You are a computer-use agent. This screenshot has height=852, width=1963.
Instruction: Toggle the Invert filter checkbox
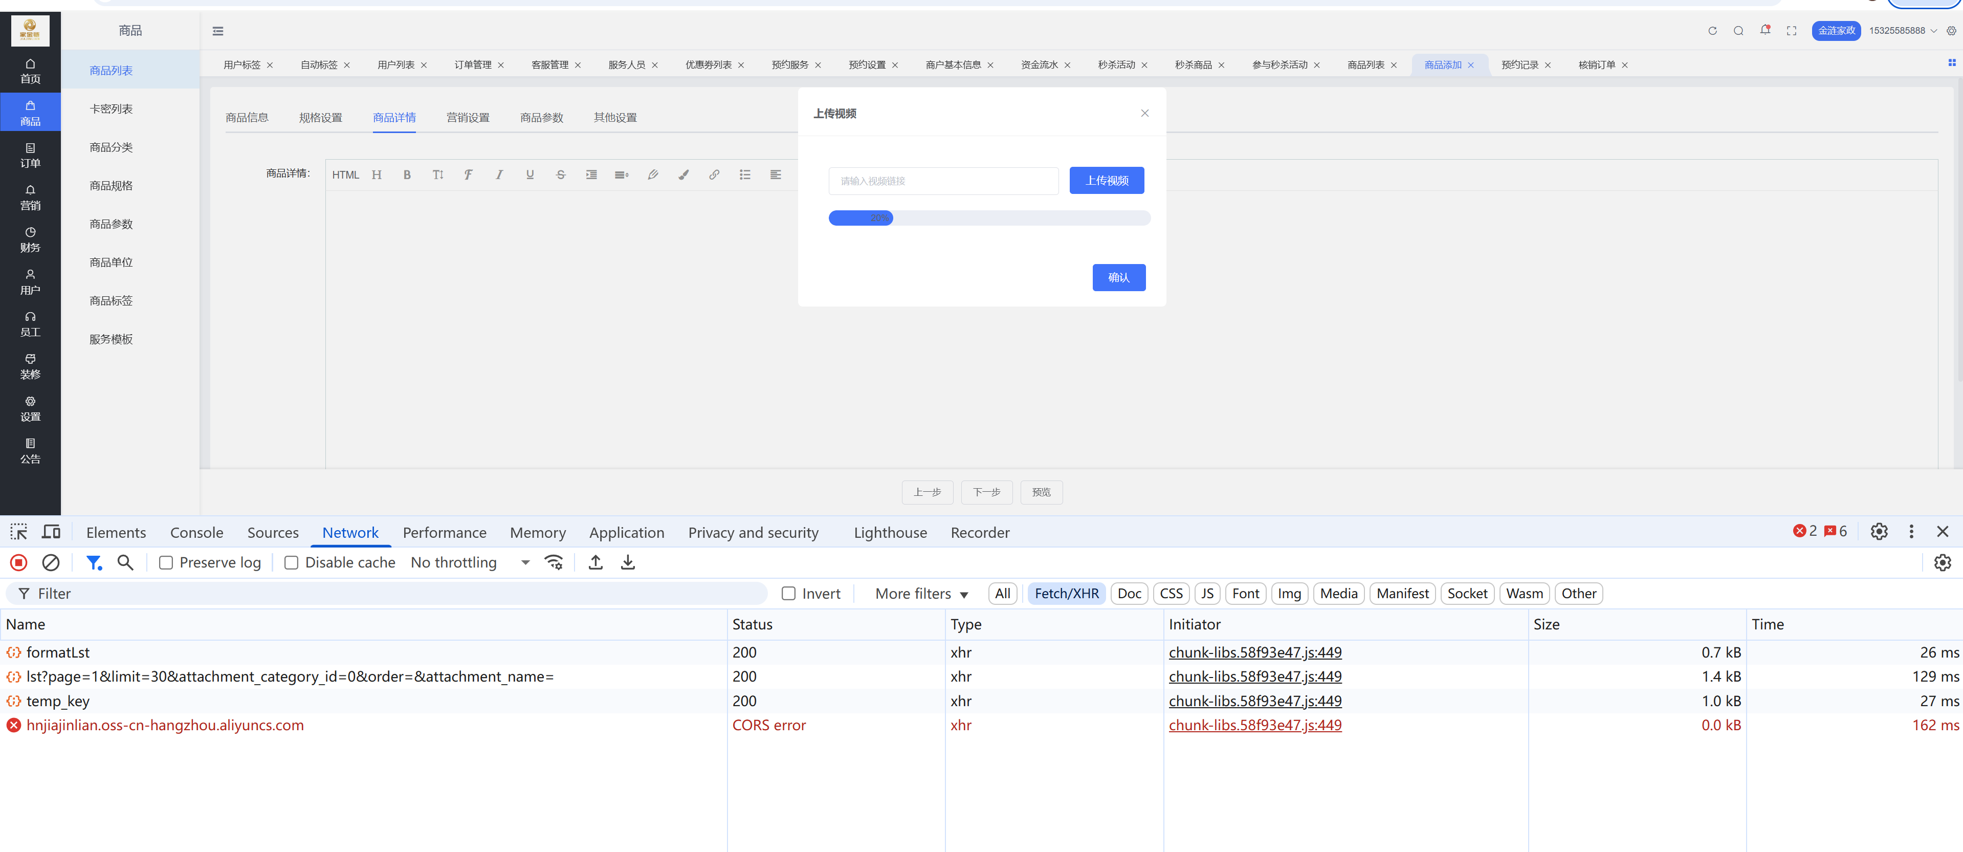(789, 594)
